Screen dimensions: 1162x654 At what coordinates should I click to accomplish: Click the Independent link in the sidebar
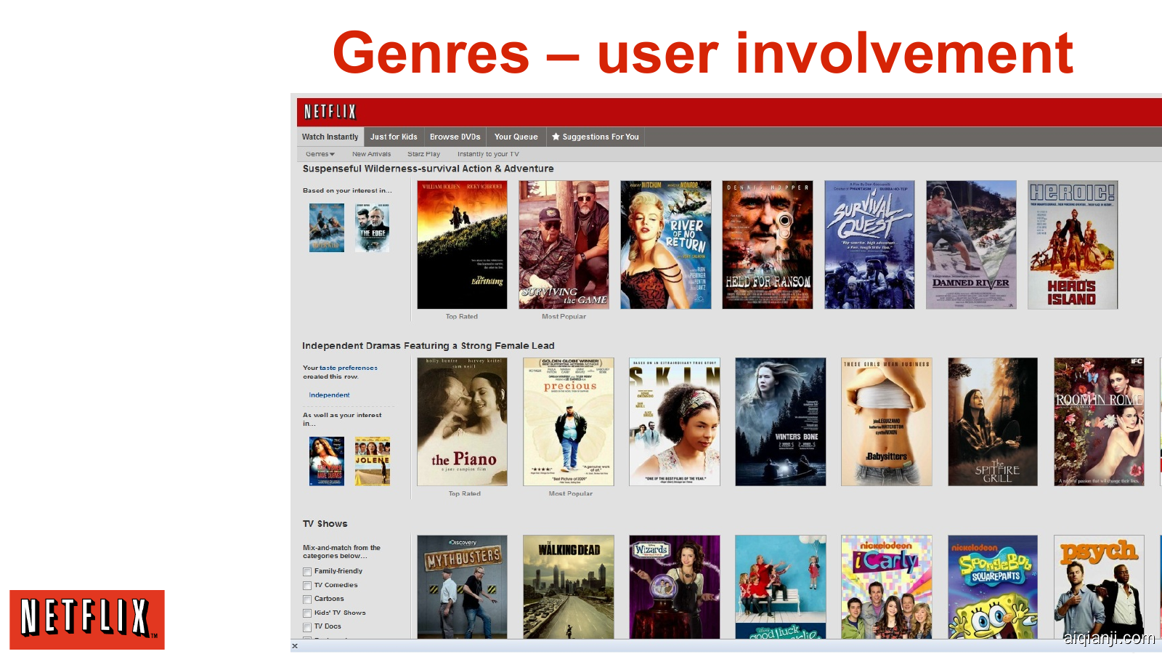coord(328,395)
